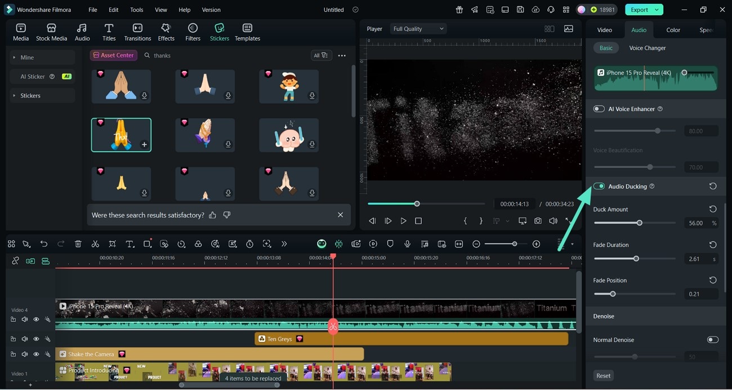
Task: Click the save project icon in title bar
Action: tap(520, 10)
